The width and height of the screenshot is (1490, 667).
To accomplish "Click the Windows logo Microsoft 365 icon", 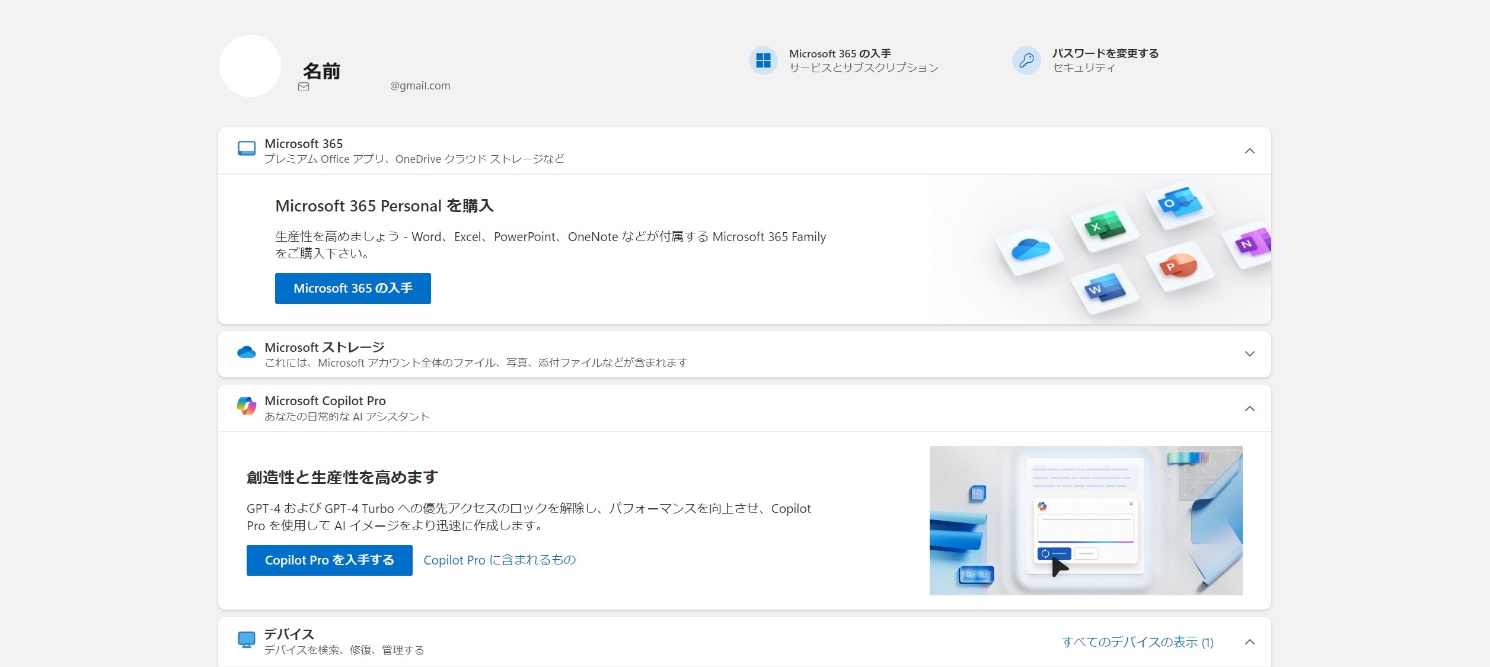I will point(763,60).
